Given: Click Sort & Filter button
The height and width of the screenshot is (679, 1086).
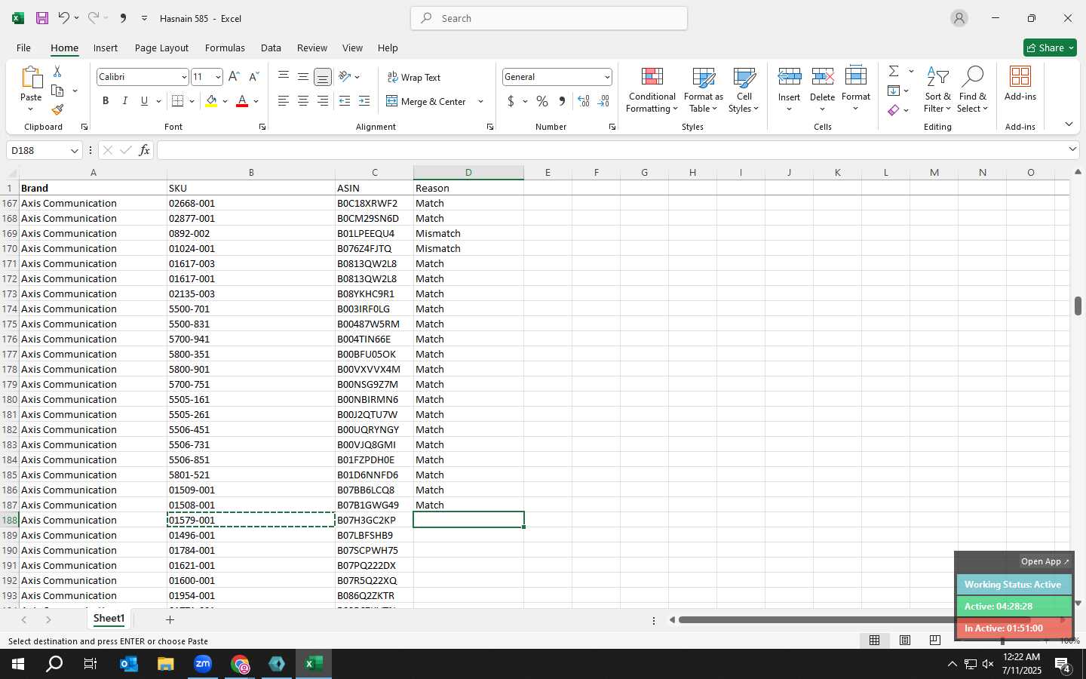Looking at the screenshot, I should click(x=937, y=91).
